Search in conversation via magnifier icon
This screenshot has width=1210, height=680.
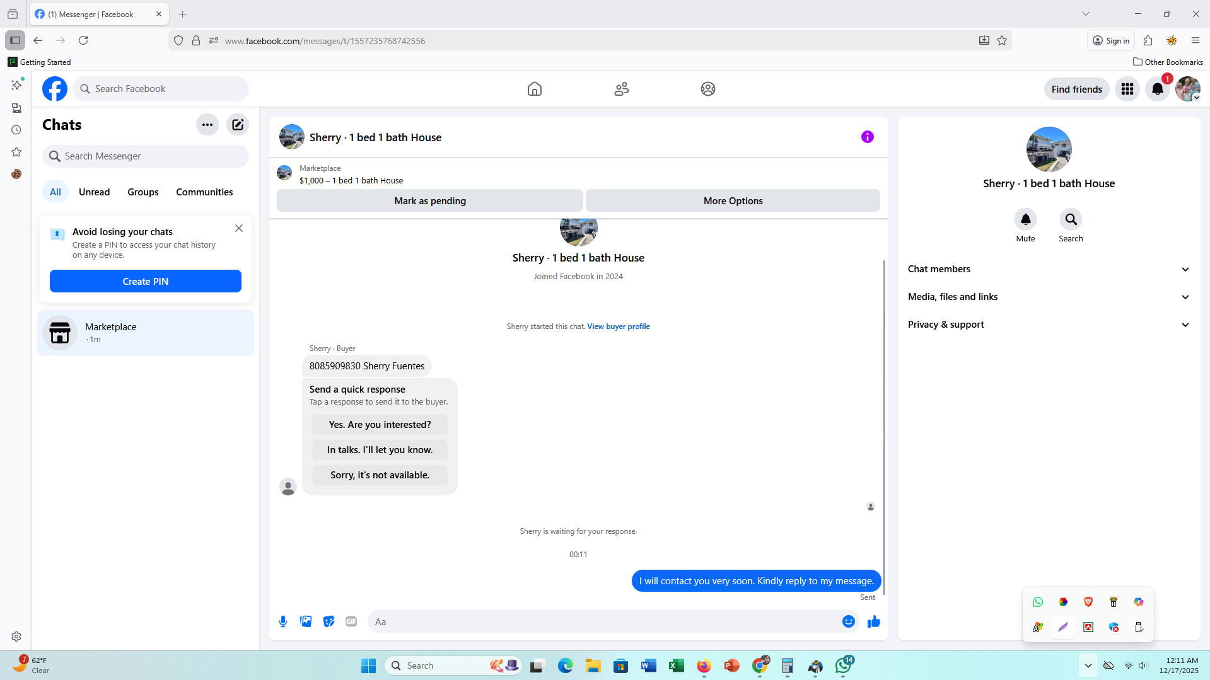1071,219
